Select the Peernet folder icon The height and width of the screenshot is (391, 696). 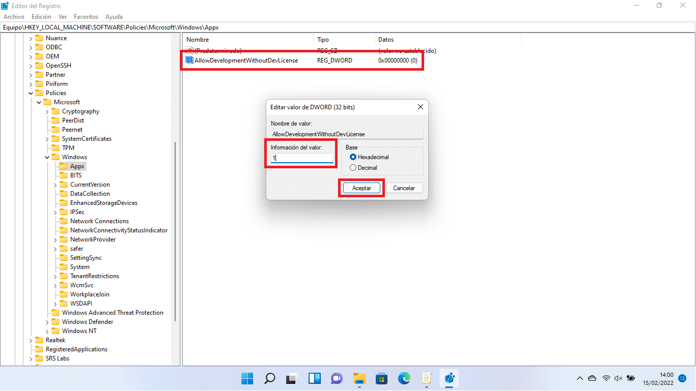coord(55,130)
